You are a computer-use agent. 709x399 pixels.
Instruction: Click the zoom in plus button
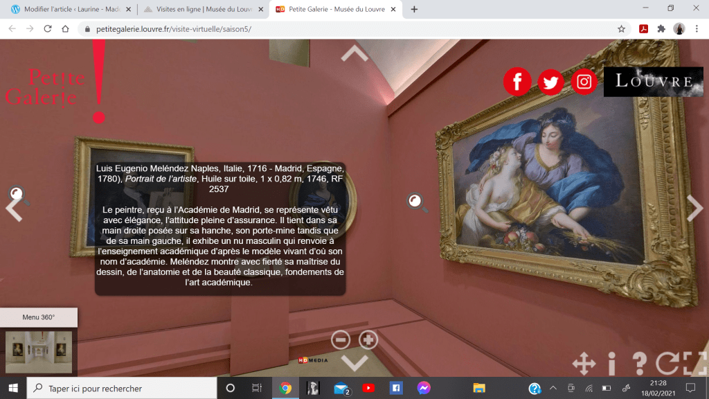[368, 339]
